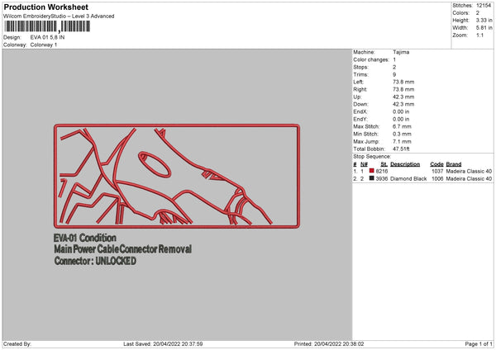Click the red thread color swatch

tap(372, 171)
